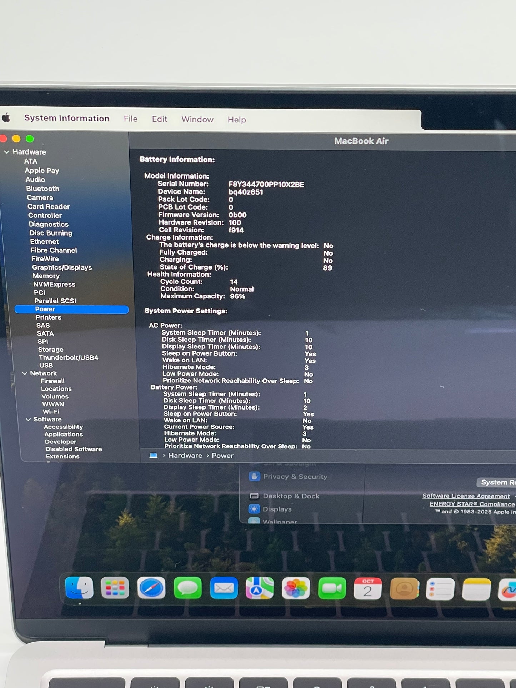Open the Apple menu icon

tap(6, 118)
